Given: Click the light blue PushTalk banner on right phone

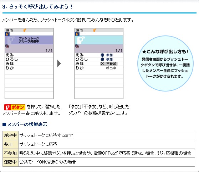Looking at the screenshot, I should [99, 40].
